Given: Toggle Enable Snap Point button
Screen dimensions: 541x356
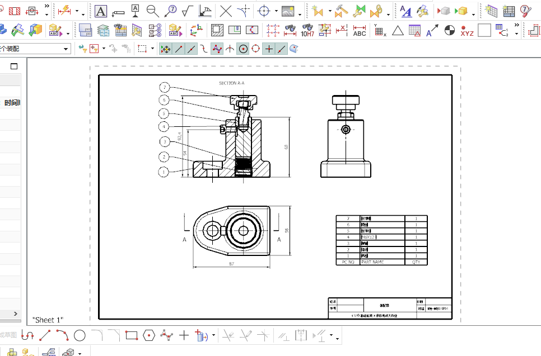Looking at the screenshot, I should tap(165, 49).
